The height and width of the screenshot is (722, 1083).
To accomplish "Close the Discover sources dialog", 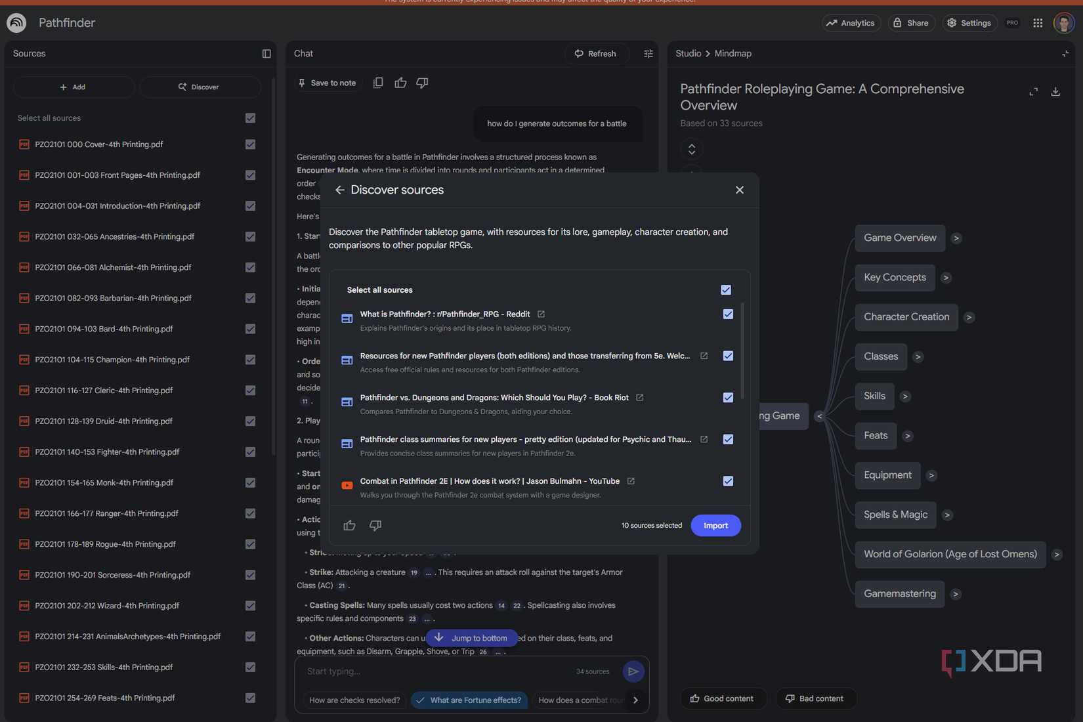I will [740, 190].
